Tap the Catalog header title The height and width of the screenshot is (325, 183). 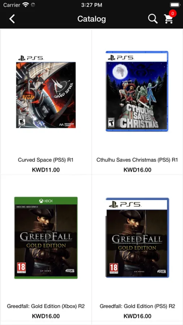point(92,19)
